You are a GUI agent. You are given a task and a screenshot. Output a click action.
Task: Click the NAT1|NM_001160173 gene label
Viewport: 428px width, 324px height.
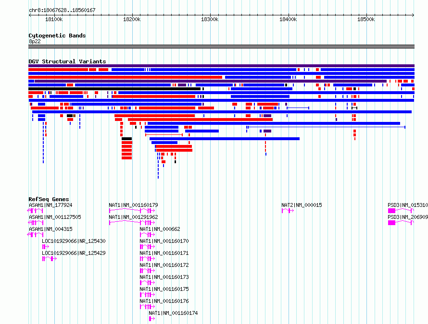[x=164, y=277]
